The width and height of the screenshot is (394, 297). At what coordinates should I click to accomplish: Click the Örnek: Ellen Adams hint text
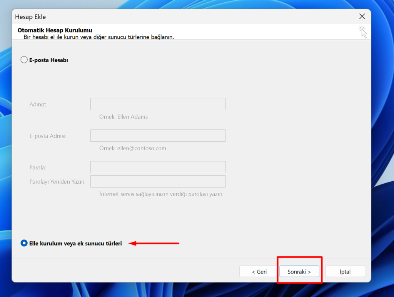pyautogui.click(x=123, y=116)
